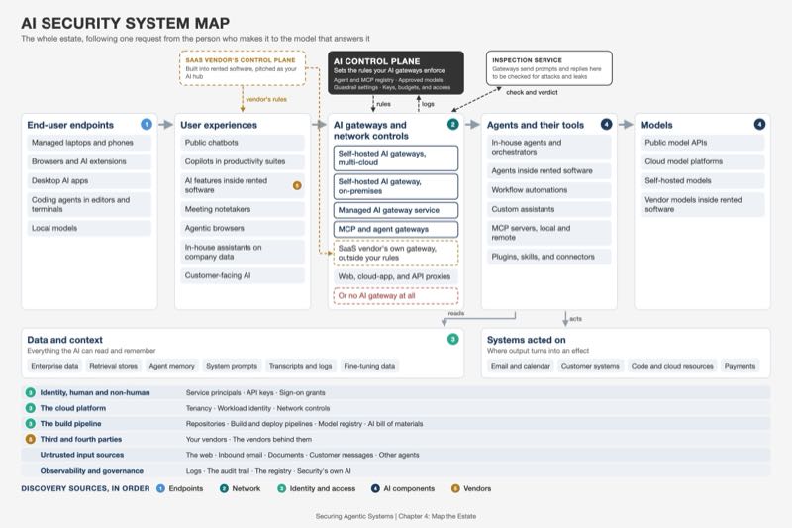Click 'Managed laptops and phones' item
The image size is (792, 528).
coord(89,143)
